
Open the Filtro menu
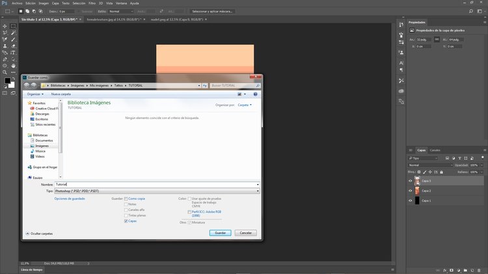point(92,3)
